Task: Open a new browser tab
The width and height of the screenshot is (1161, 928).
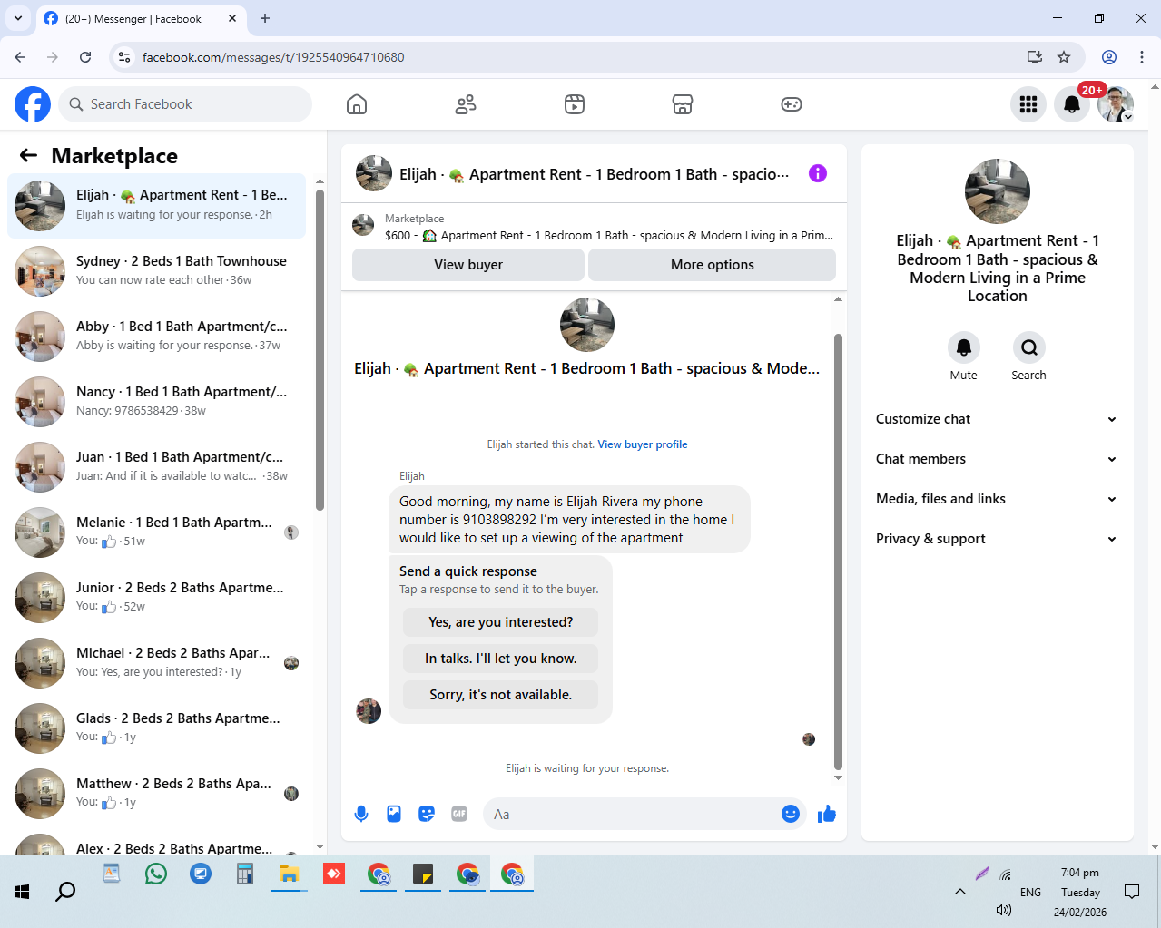Action: 265,18
